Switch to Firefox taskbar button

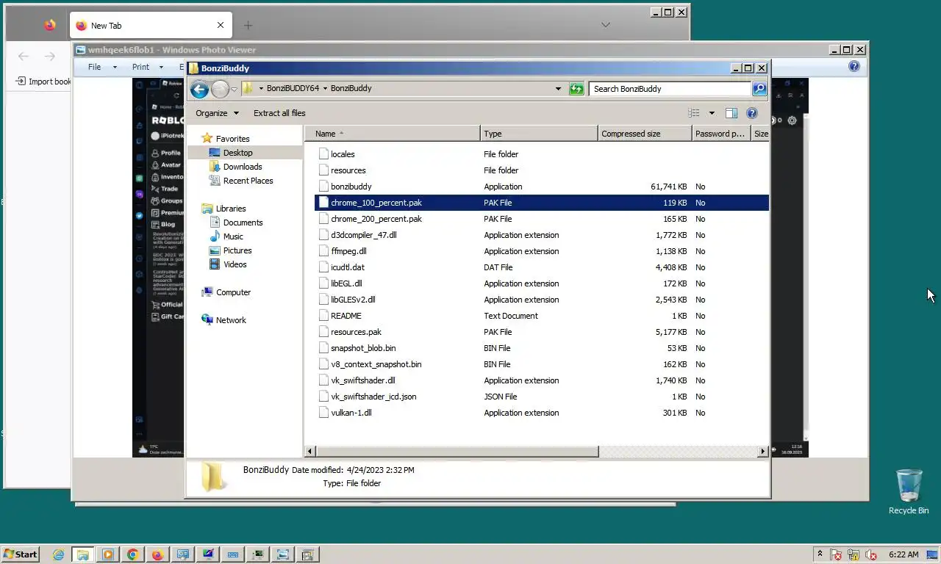click(x=157, y=554)
